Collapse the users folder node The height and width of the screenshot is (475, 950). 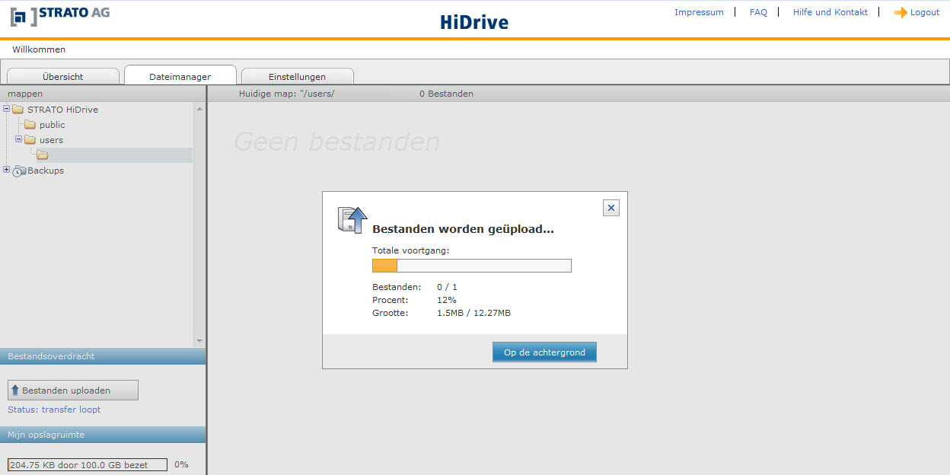coord(19,139)
